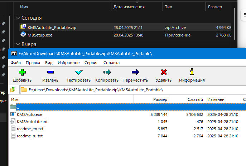246x166 pixels.
Task: Click the blue minus Extract icon
Action: tap(50, 73)
